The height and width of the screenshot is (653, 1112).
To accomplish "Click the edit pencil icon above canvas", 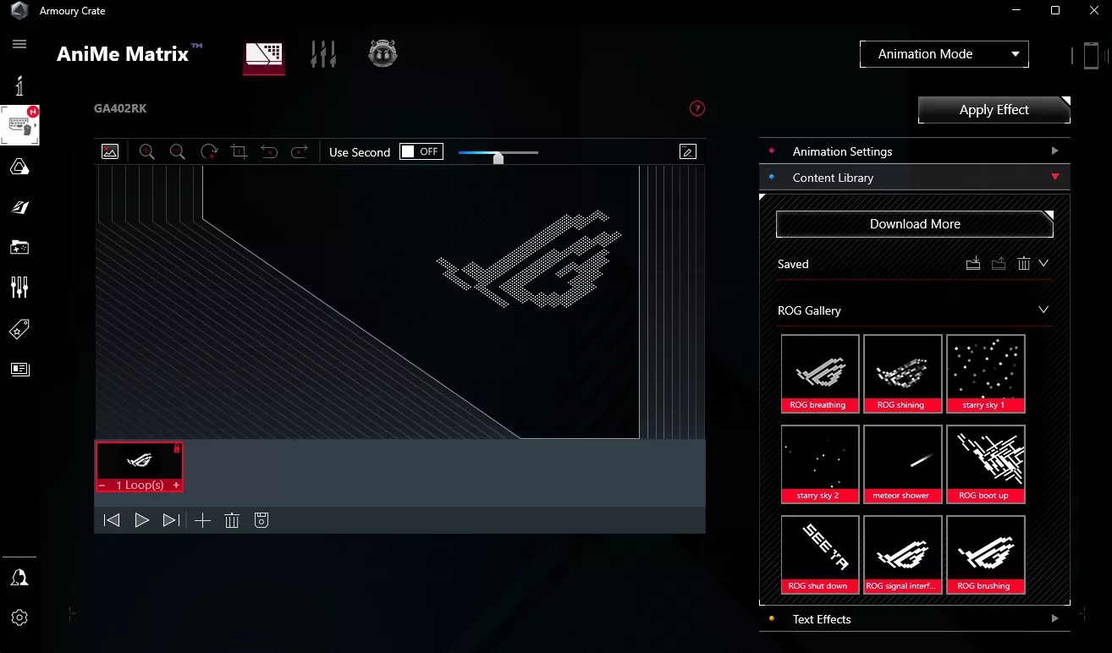I will tap(688, 151).
